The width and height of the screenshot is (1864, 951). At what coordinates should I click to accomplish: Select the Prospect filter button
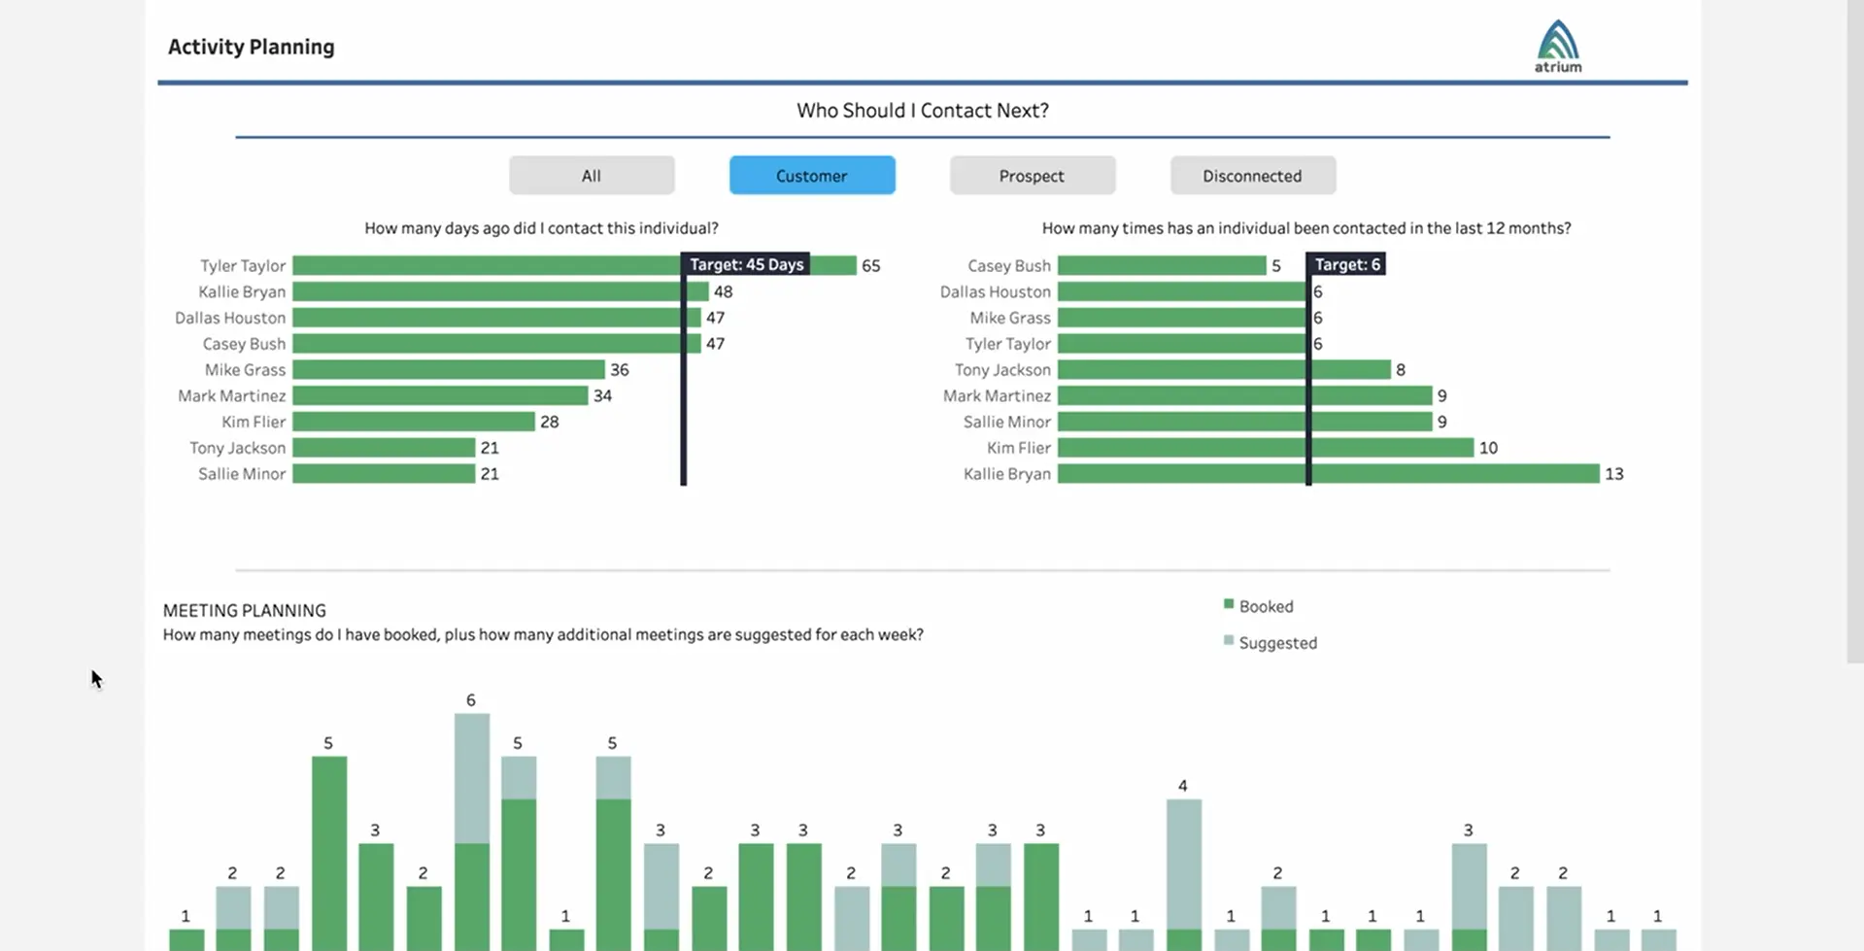tap(1032, 175)
